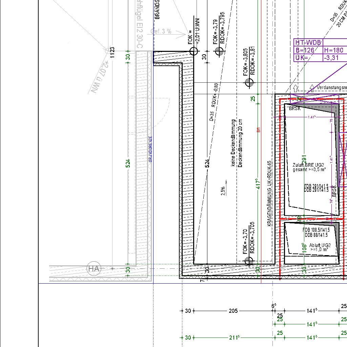This screenshot has height=347, width=347.
Task: Click the Gef. 3 % slope label
Action: [x=161, y=32]
